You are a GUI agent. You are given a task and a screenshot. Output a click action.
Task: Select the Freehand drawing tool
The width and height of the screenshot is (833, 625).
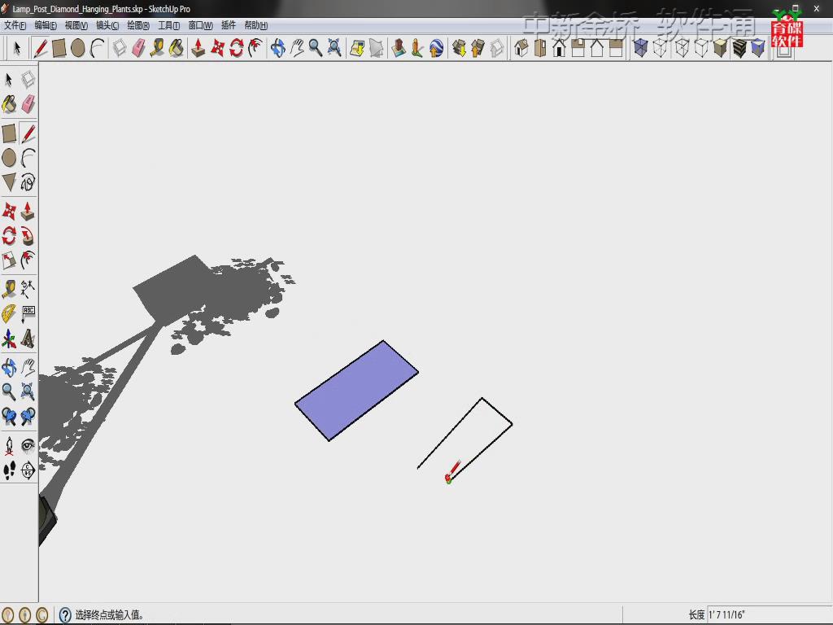pyautogui.click(x=28, y=181)
